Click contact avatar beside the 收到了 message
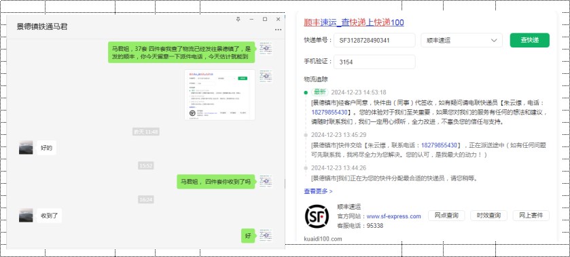570x257 pixels. click(x=26, y=215)
